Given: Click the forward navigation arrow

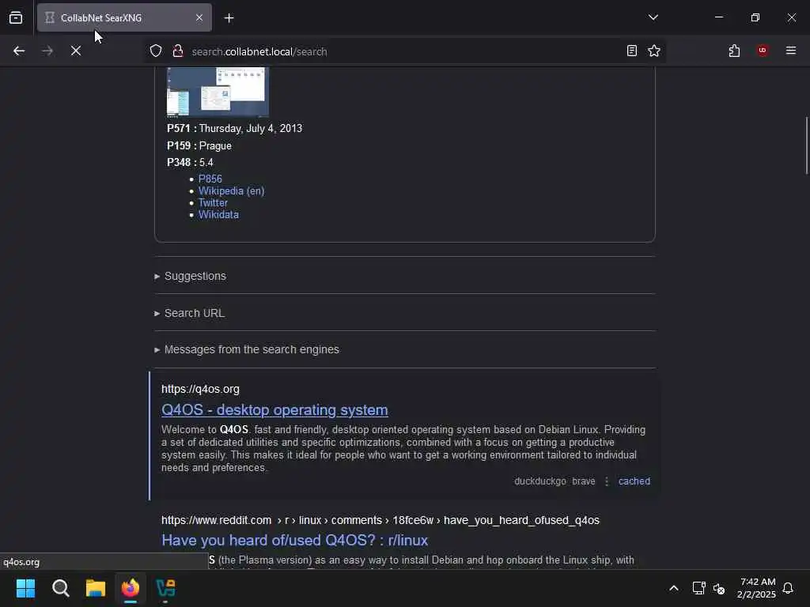Looking at the screenshot, I should (x=47, y=51).
